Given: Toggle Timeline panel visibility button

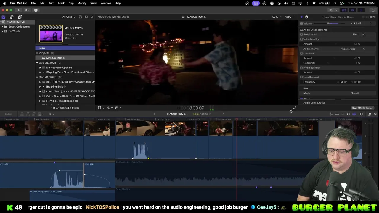Looking at the screenshot, I should click(352, 10).
